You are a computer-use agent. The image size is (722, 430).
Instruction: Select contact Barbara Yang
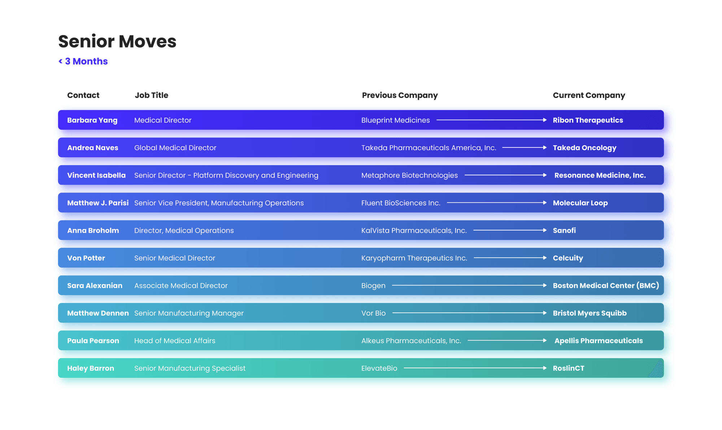pyautogui.click(x=92, y=120)
